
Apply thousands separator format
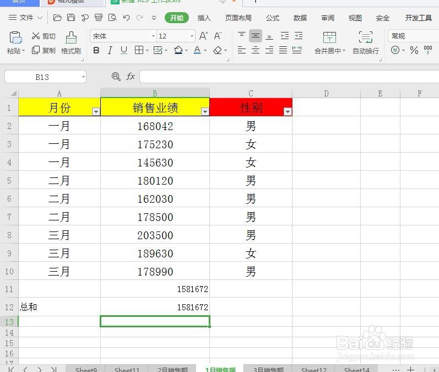(428, 50)
